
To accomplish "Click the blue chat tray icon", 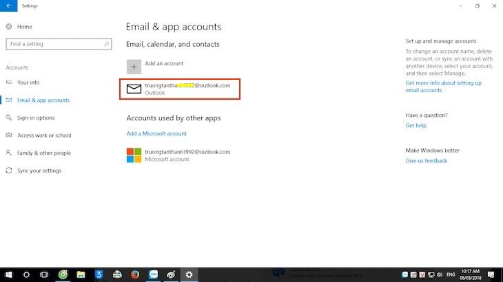I will pyautogui.click(x=405, y=274).
